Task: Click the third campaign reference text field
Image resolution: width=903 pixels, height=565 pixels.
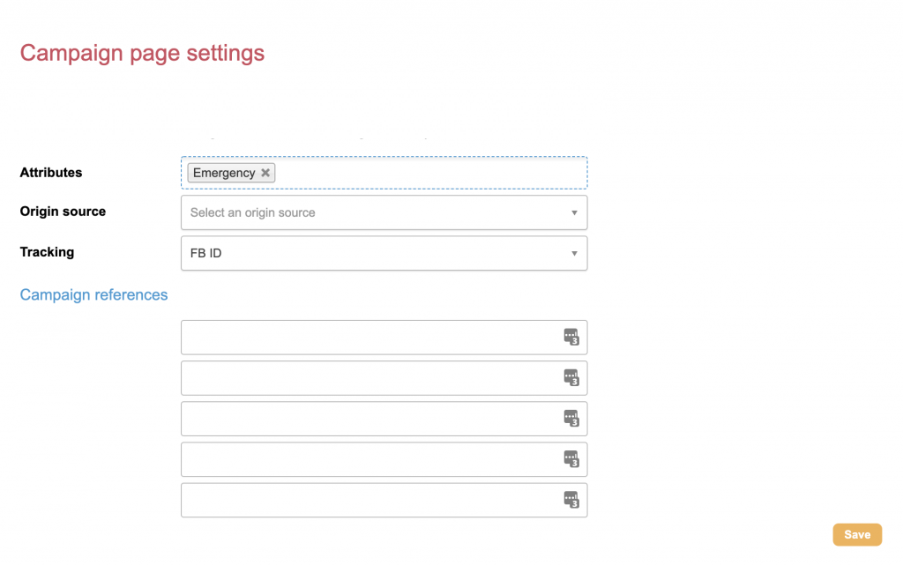Action: click(x=370, y=419)
